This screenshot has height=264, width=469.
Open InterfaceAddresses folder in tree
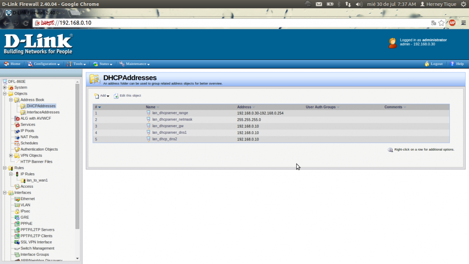43,112
